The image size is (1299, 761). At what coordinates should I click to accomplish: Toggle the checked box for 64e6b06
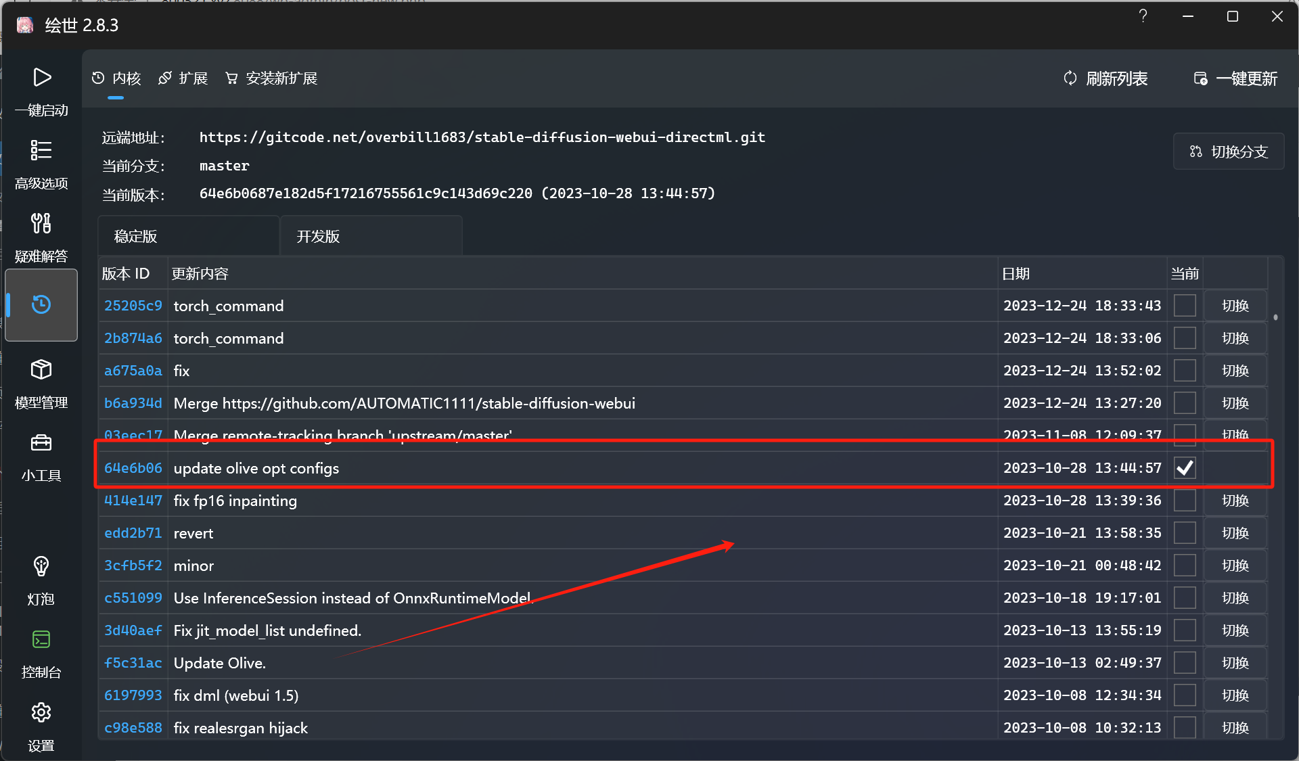(x=1185, y=468)
